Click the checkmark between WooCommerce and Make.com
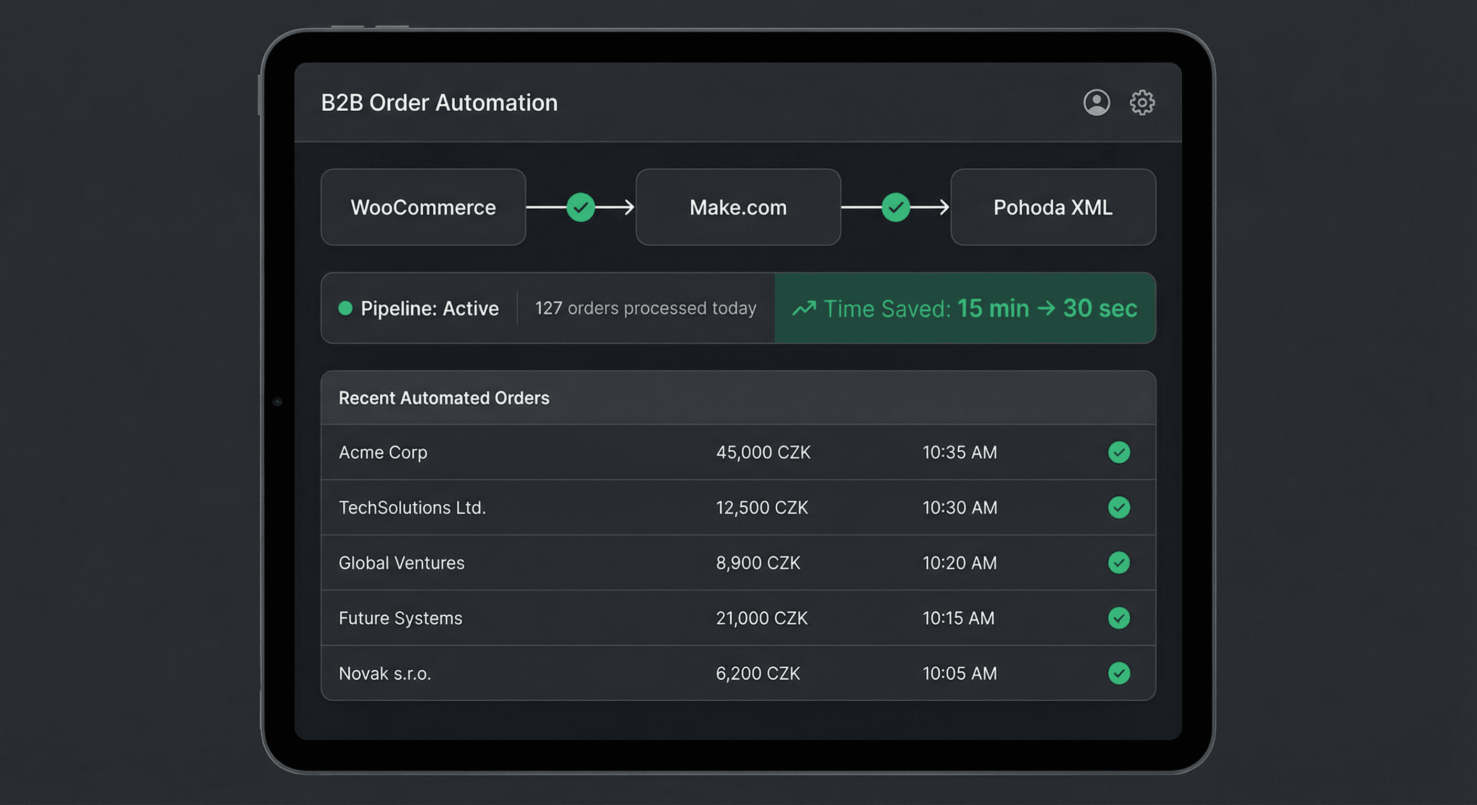Viewport: 1477px width, 805px height. 580,208
